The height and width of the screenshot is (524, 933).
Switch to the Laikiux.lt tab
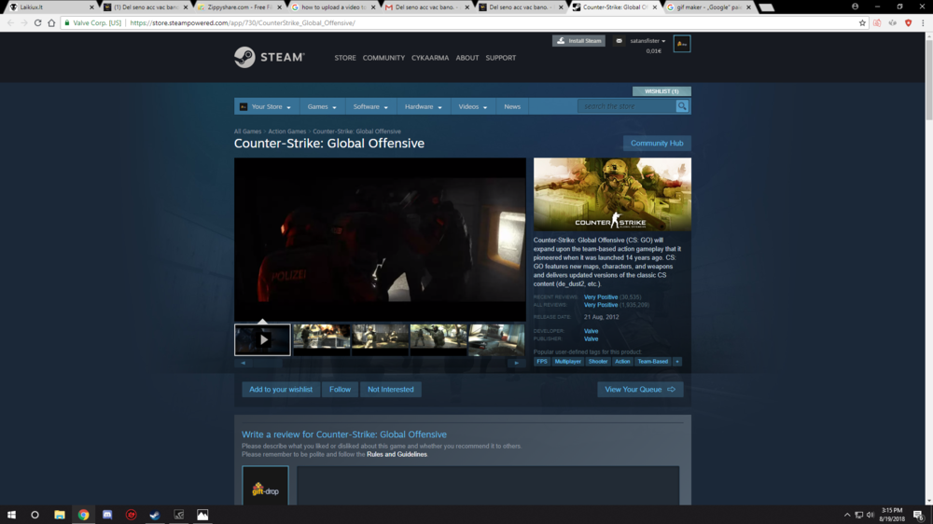point(49,7)
